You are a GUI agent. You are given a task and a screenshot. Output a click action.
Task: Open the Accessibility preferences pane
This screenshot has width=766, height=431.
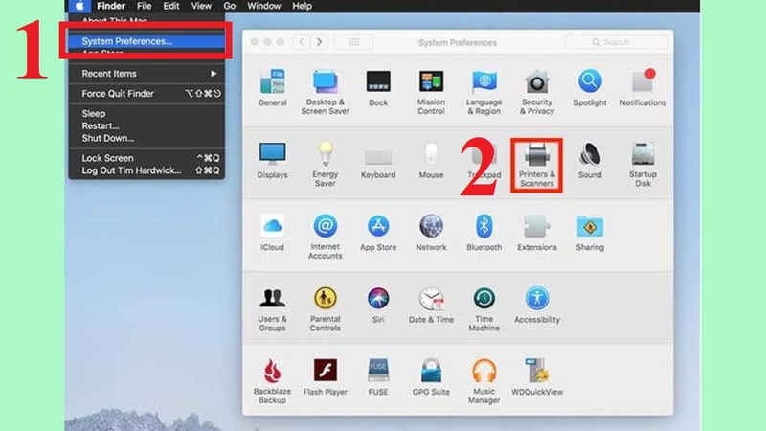click(x=536, y=305)
